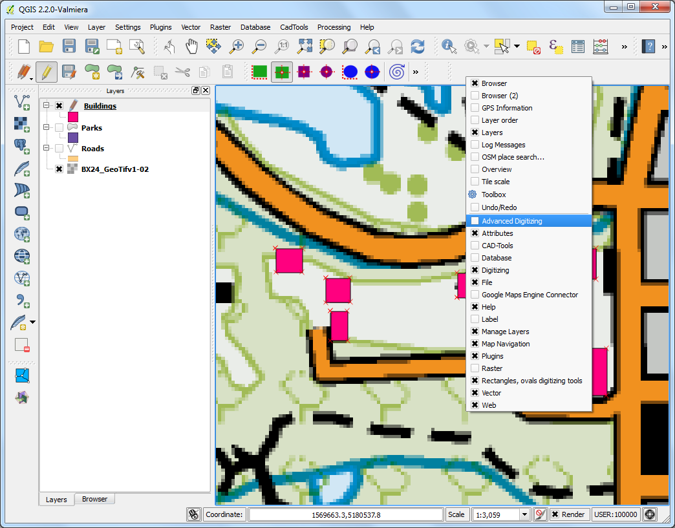Viewport: 675px width, 528px height.
Task: Select the Zoom In magnifier tool
Action: coord(236,47)
